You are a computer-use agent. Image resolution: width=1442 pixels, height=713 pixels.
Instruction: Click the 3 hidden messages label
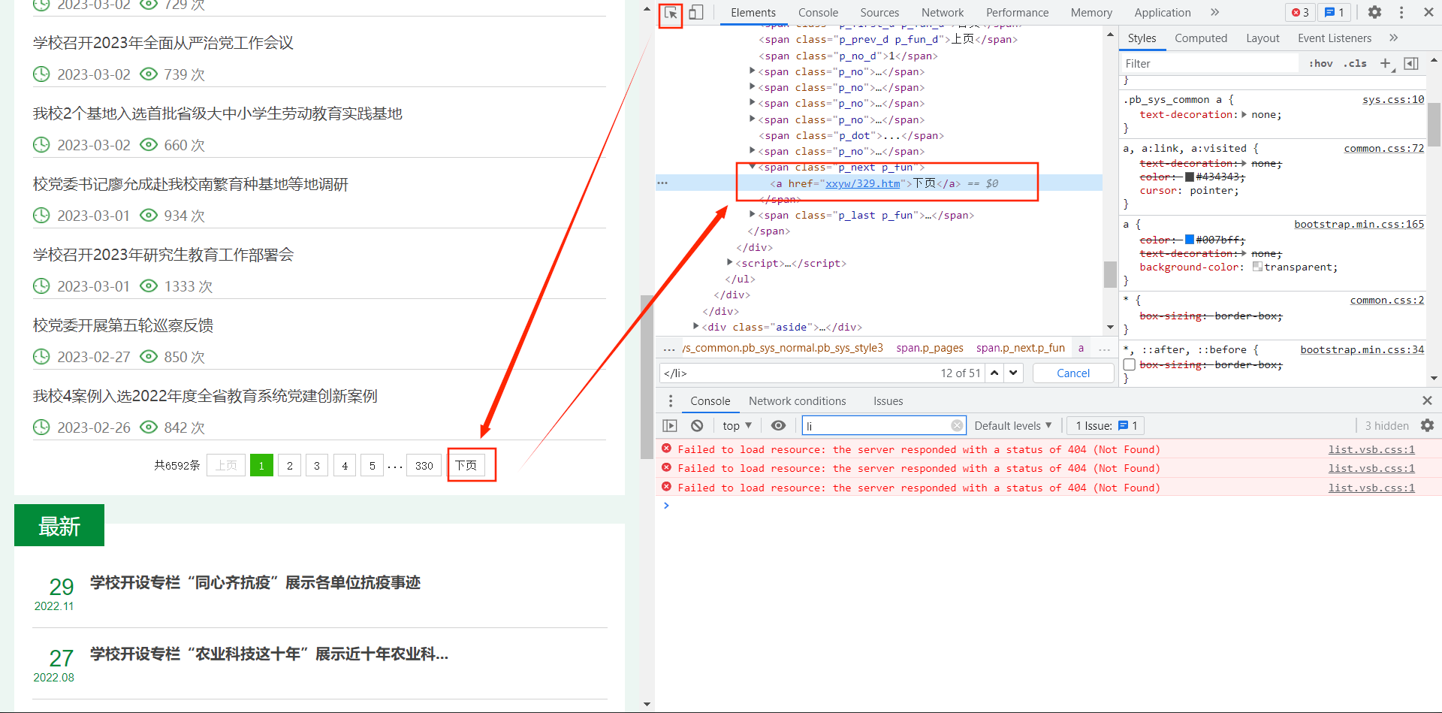[1386, 426]
